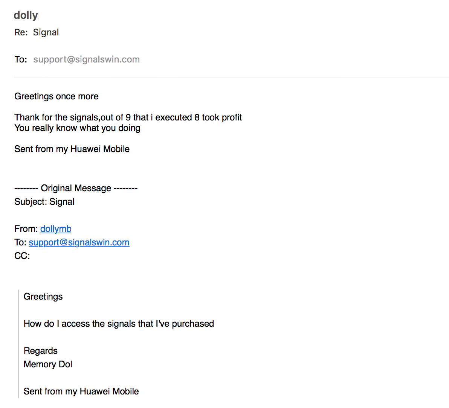Click the first "Sent from my Huawei Mobile" signature

pos(72,149)
